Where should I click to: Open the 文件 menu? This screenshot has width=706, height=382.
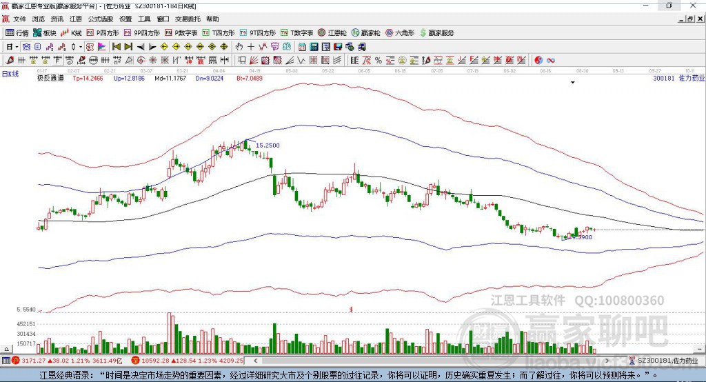click(x=20, y=19)
